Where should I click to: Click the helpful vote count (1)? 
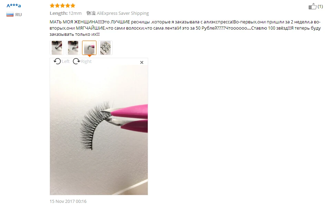[320, 7]
